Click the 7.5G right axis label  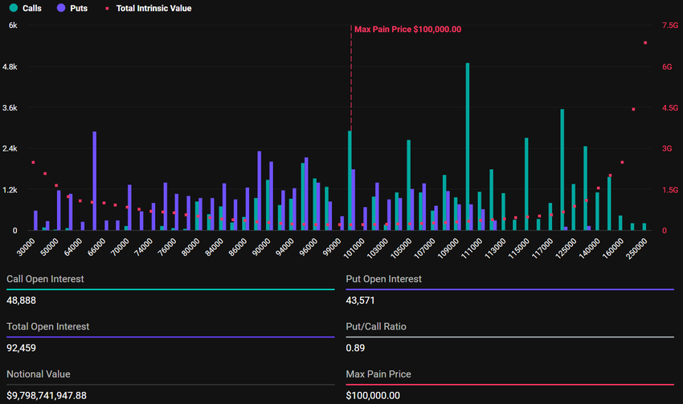click(x=669, y=26)
